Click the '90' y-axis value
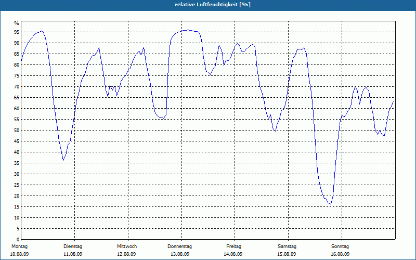This screenshot has height=260, width=416. coord(17,43)
